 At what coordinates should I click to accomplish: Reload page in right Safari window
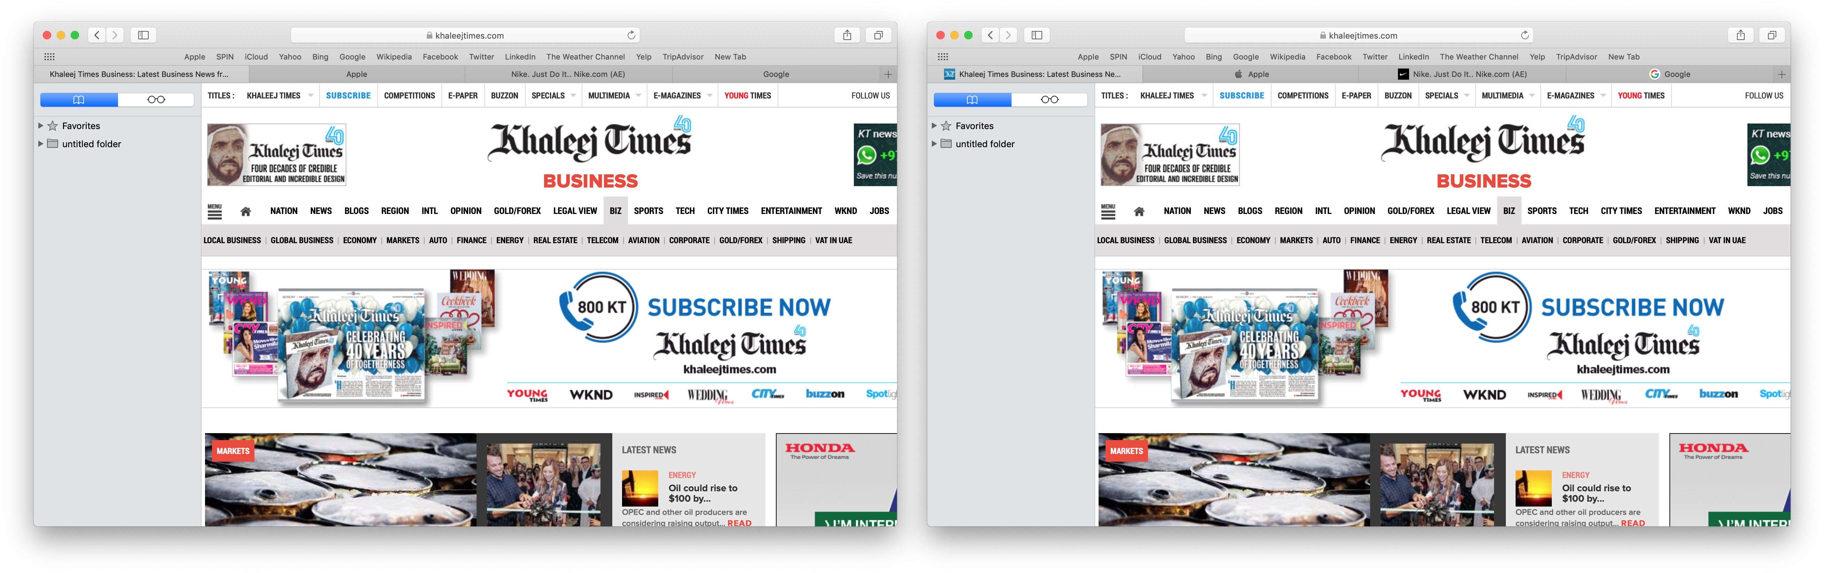pos(1525,35)
